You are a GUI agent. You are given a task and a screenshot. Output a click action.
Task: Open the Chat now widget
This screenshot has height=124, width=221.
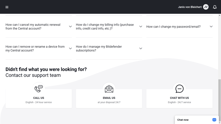pos(197,120)
